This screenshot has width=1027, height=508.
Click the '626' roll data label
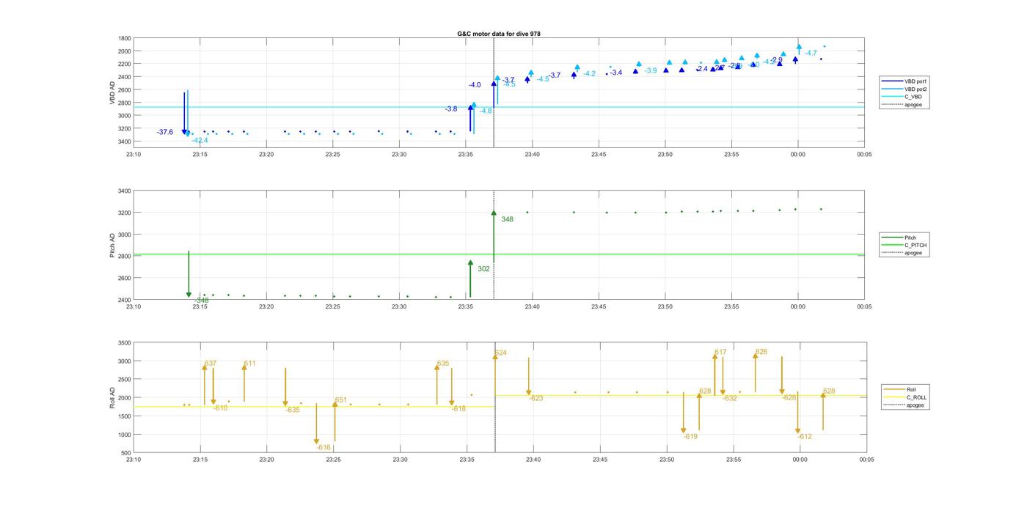(x=761, y=352)
